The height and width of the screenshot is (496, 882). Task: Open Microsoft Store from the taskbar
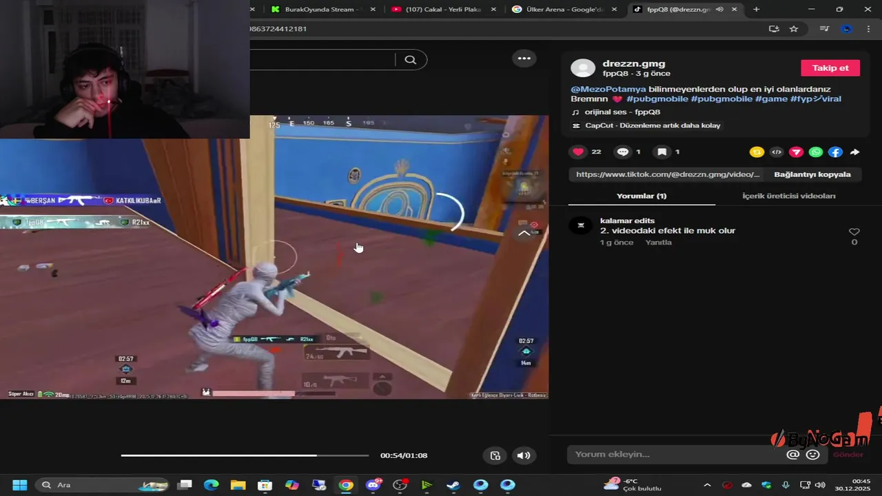point(265,485)
